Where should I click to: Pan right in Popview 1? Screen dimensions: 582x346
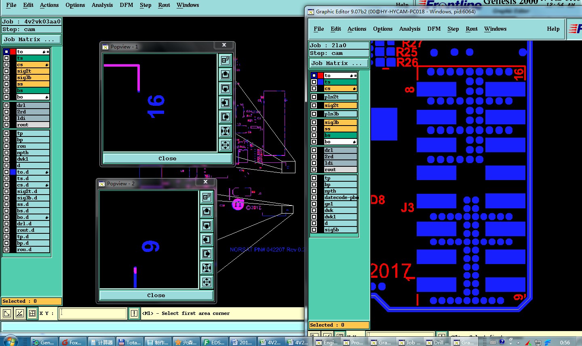tap(226, 117)
